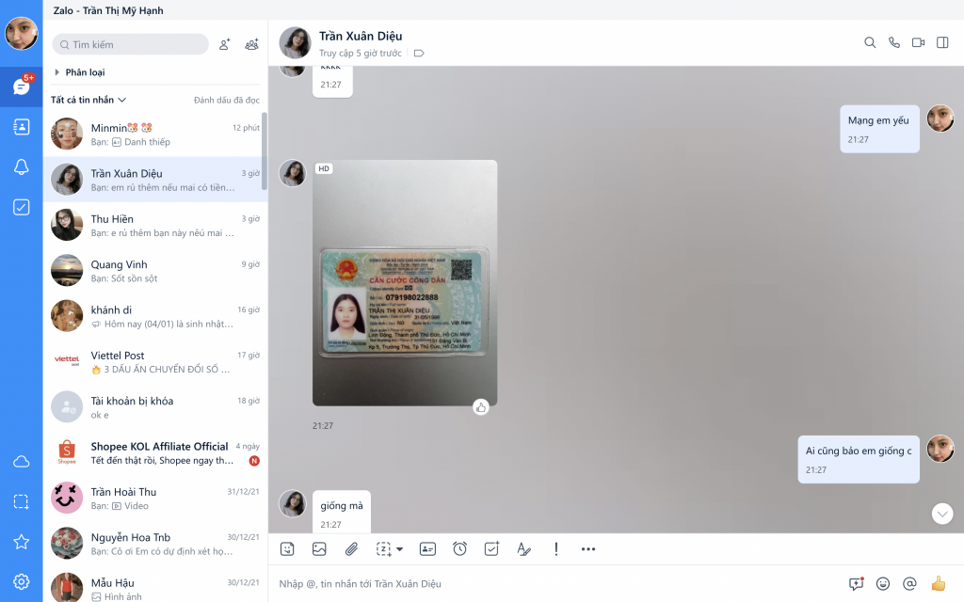964x602 pixels.
Task: Open the sticker picker in chat toolbar
Action: click(x=287, y=548)
